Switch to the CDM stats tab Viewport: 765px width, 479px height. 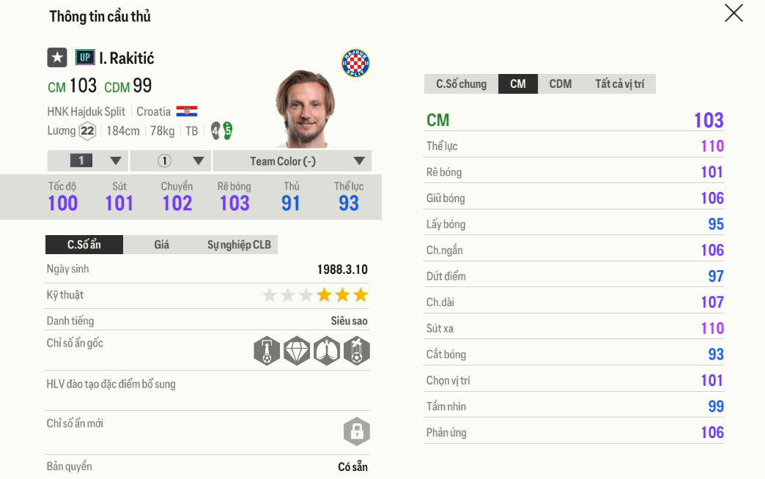click(x=560, y=83)
